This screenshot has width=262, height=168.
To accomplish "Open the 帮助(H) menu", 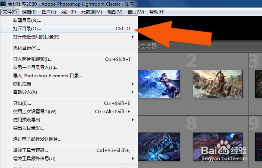I will (x=157, y=12).
